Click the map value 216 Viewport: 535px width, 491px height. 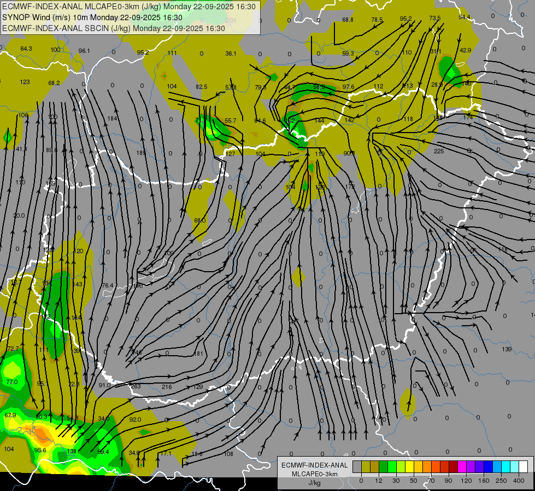(167, 387)
